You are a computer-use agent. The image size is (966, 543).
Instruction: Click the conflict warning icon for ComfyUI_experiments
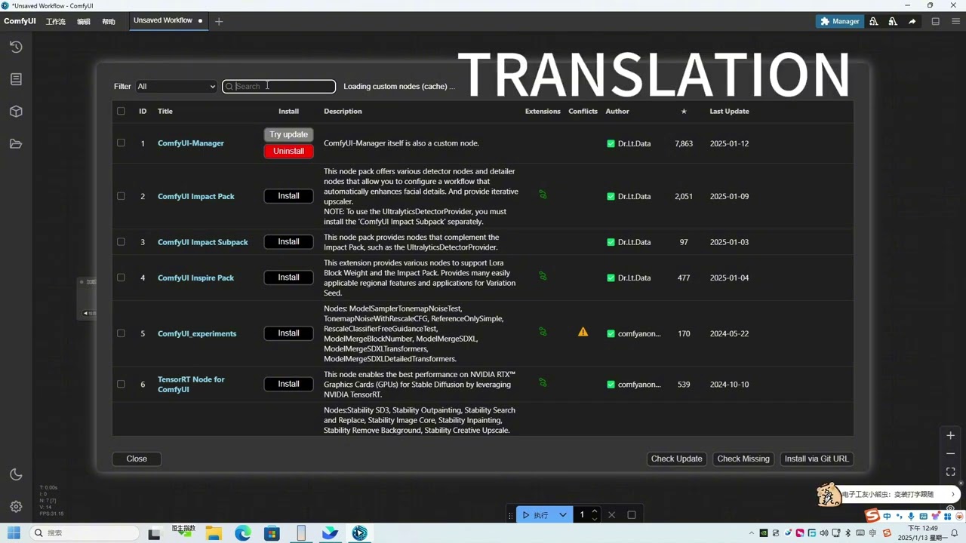point(583,332)
